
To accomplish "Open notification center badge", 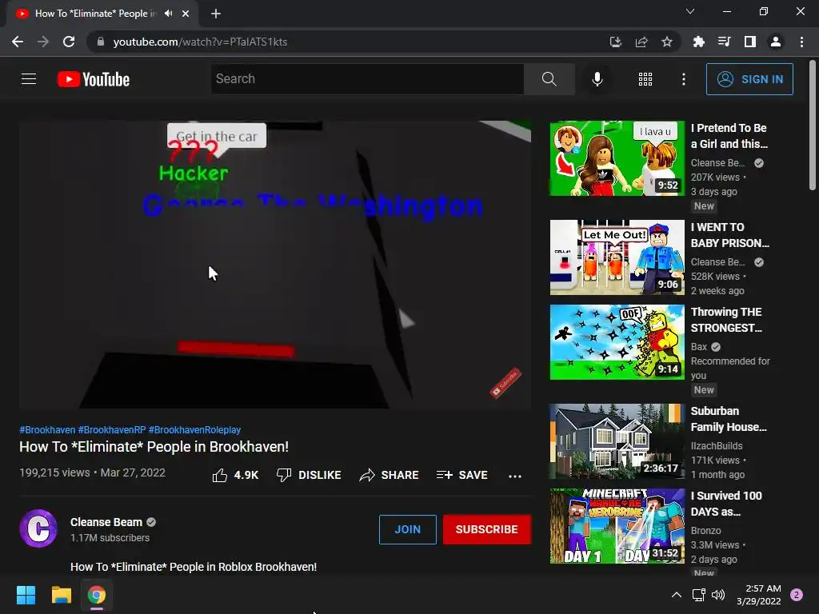I will click(x=796, y=595).
